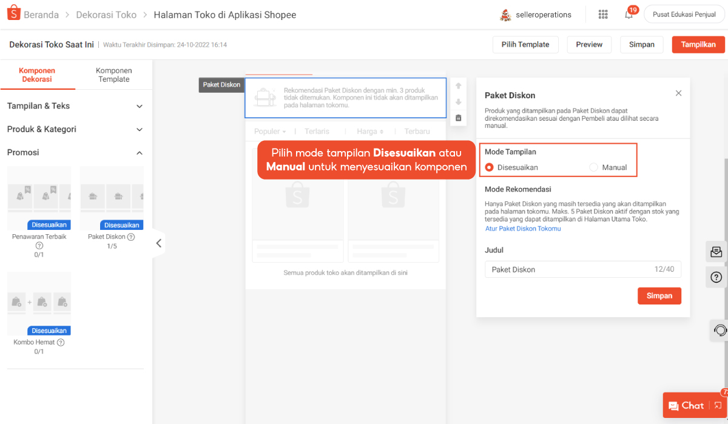Click the Tampilkan button
Screen dimensions: 728x424
pyautogui.click(x=698, y=44)
